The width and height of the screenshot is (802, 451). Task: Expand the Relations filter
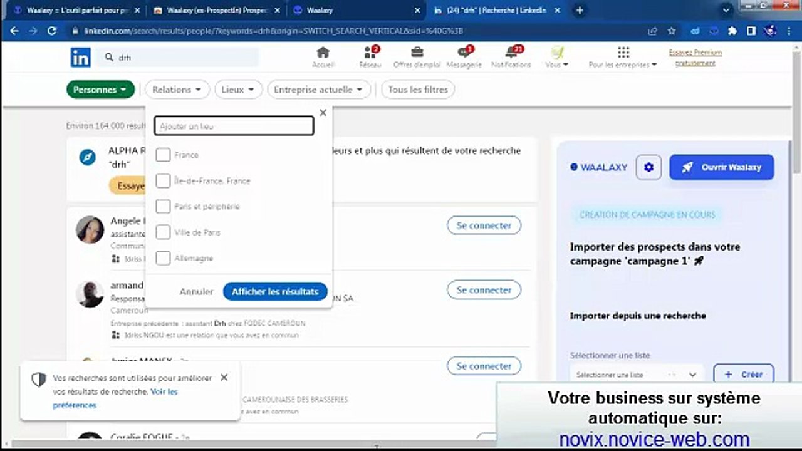(177, 90)
